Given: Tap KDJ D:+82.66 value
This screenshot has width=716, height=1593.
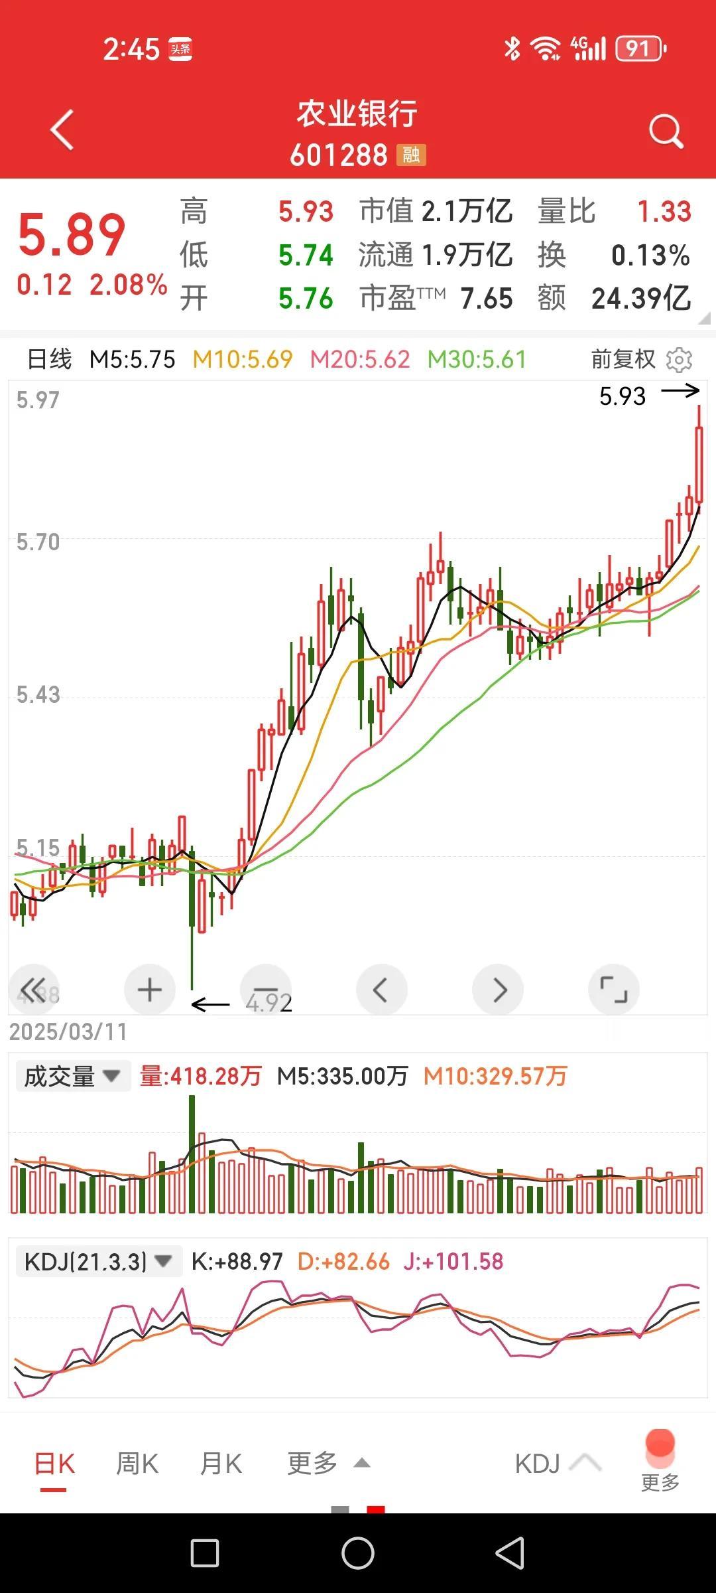Looking at the screenshot, I should (343, 1261).
